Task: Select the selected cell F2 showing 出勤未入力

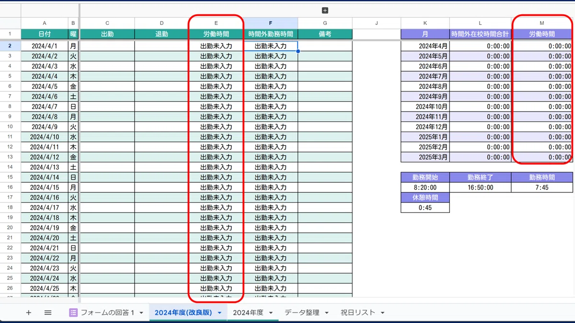Action: [271, 46]
